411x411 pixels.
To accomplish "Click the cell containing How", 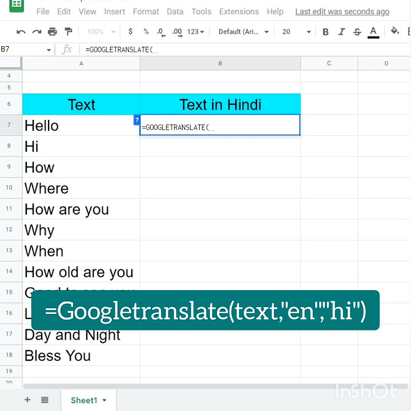I will pyautogui.click(x=81, y=167).
